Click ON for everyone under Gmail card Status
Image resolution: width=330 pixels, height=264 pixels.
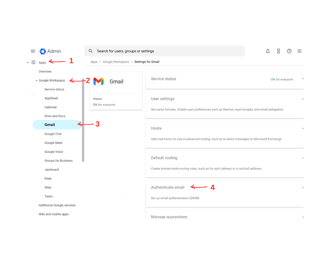[x=104, y=105]
